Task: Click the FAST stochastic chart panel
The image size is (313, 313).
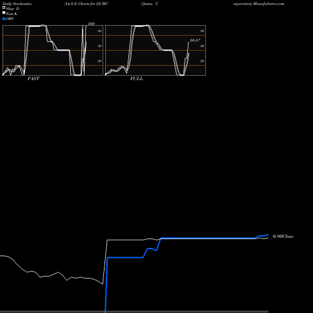Action: point(53,50)
